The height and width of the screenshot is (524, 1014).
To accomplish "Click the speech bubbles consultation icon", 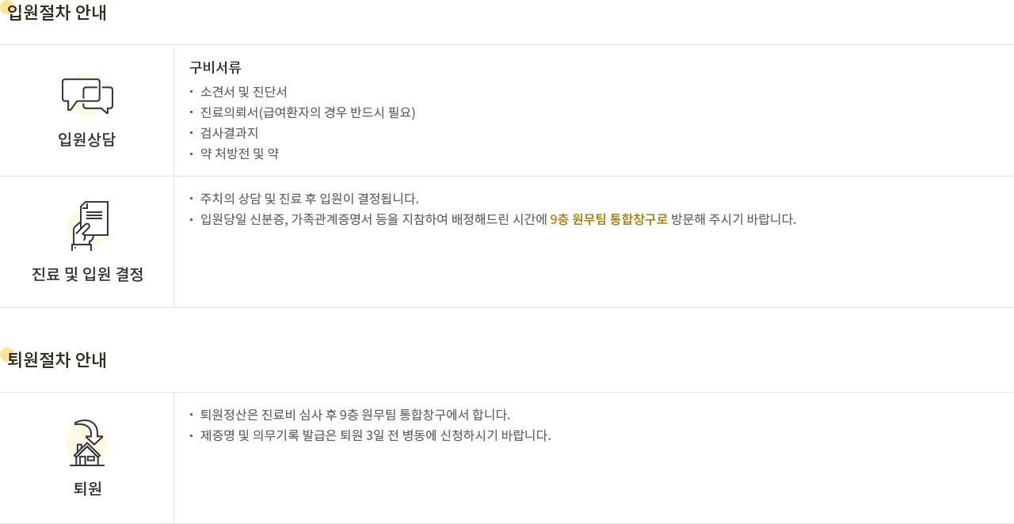I will click(x=87, y=95).
